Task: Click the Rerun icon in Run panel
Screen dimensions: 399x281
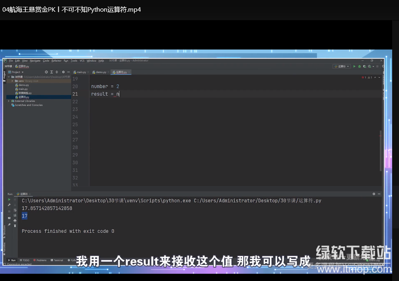Action: [x=9, y=200]
